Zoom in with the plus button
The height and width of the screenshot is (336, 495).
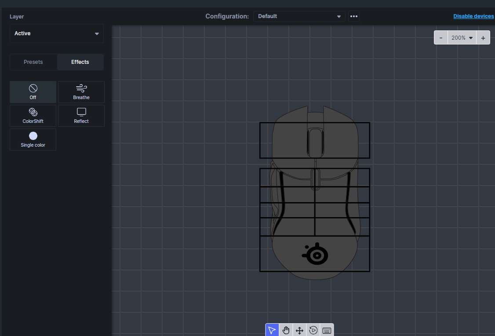pos(483,38)
